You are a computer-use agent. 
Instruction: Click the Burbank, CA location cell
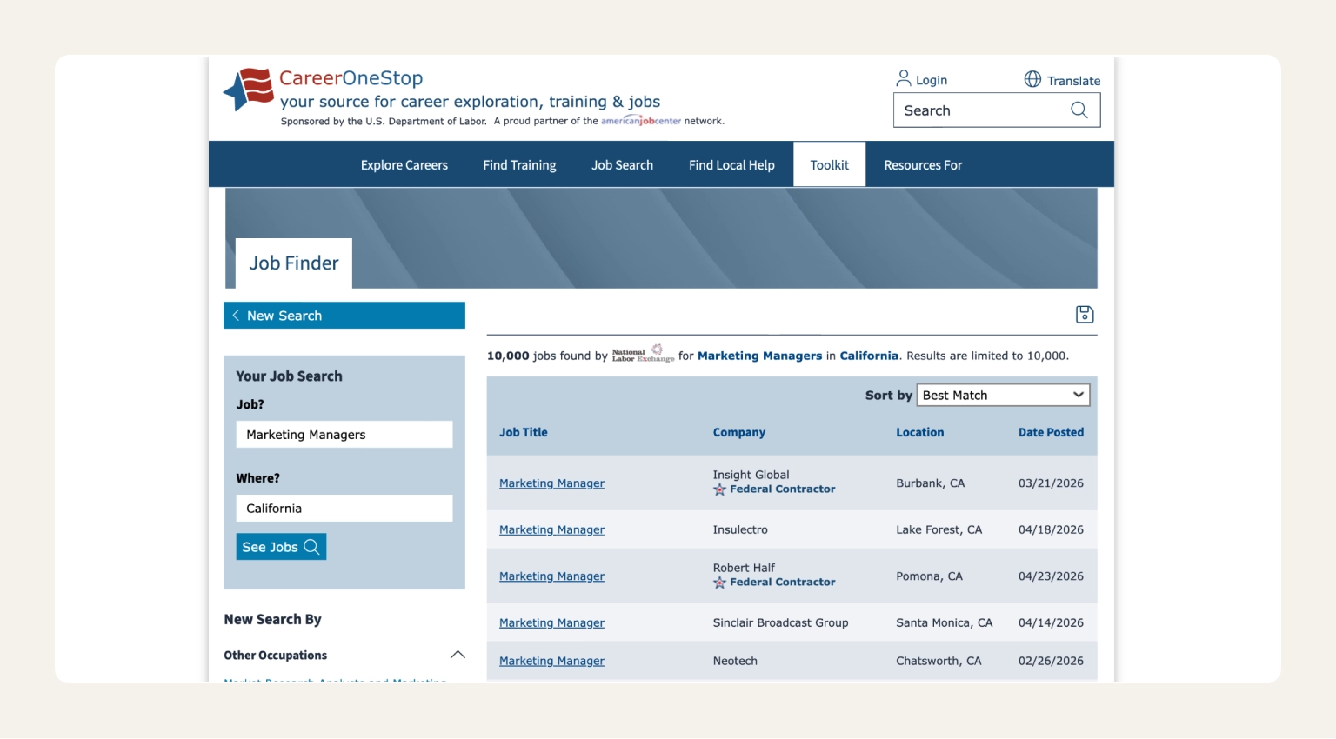(x=930, y=483)
